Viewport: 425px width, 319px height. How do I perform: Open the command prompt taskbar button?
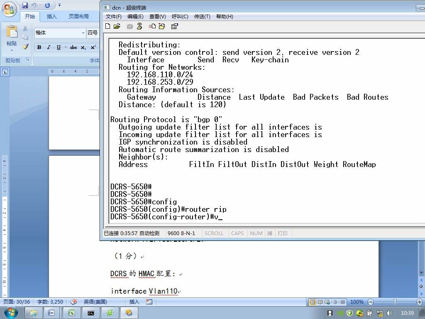coord(90,313)
